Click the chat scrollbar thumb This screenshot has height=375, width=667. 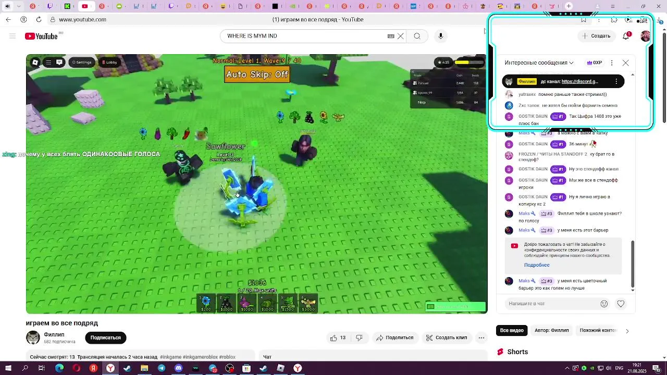[633, 264]
